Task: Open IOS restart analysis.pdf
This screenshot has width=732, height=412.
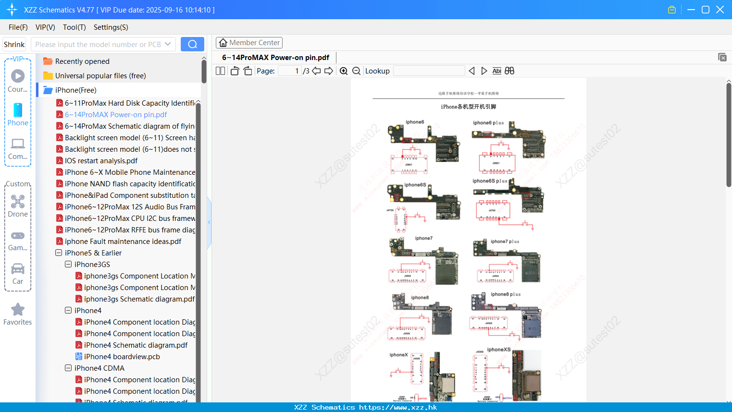Action: tap(97, 160)
